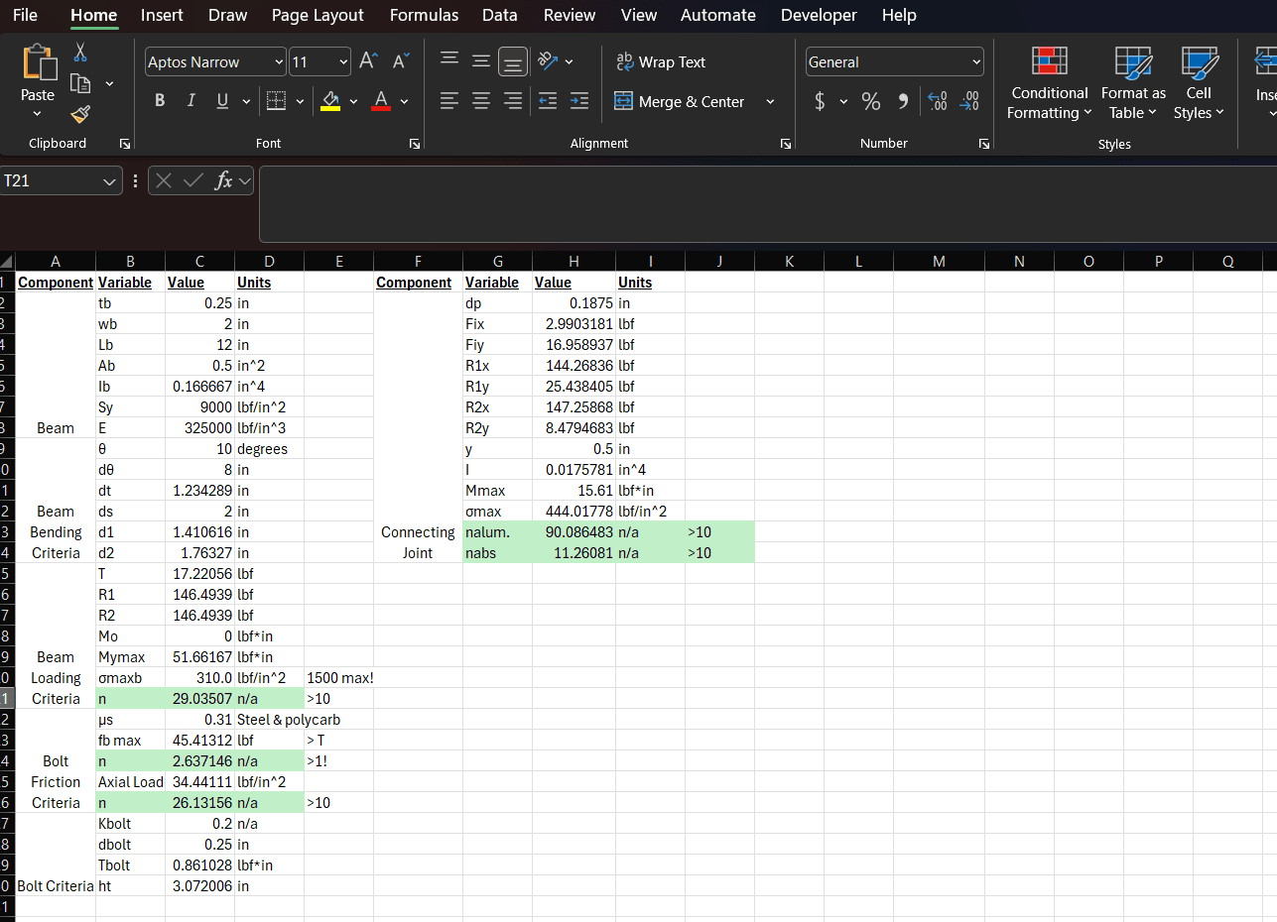Click the Copy icon

(x=81, y=84)
